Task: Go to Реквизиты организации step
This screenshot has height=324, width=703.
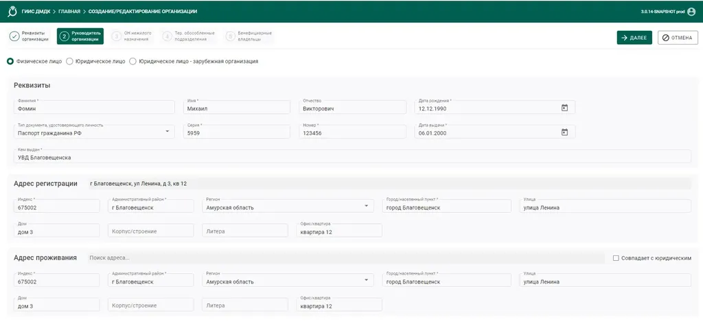Action: [x=29, y=36]
